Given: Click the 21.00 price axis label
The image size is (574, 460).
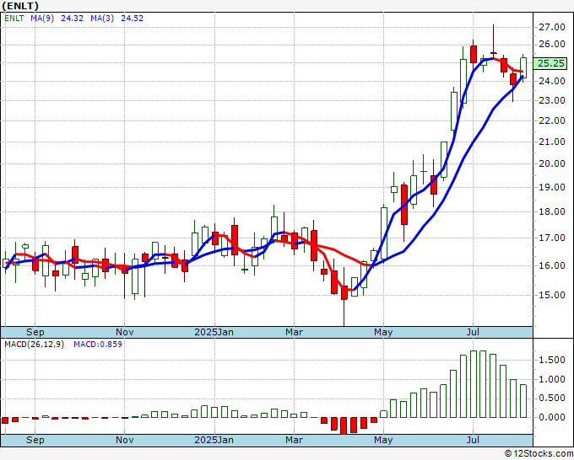Looking at the screenshot, I should coord(552,142).
